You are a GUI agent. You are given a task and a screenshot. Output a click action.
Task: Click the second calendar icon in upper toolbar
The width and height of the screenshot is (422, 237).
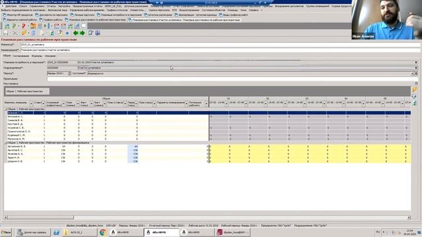click(x=63, y=26)
